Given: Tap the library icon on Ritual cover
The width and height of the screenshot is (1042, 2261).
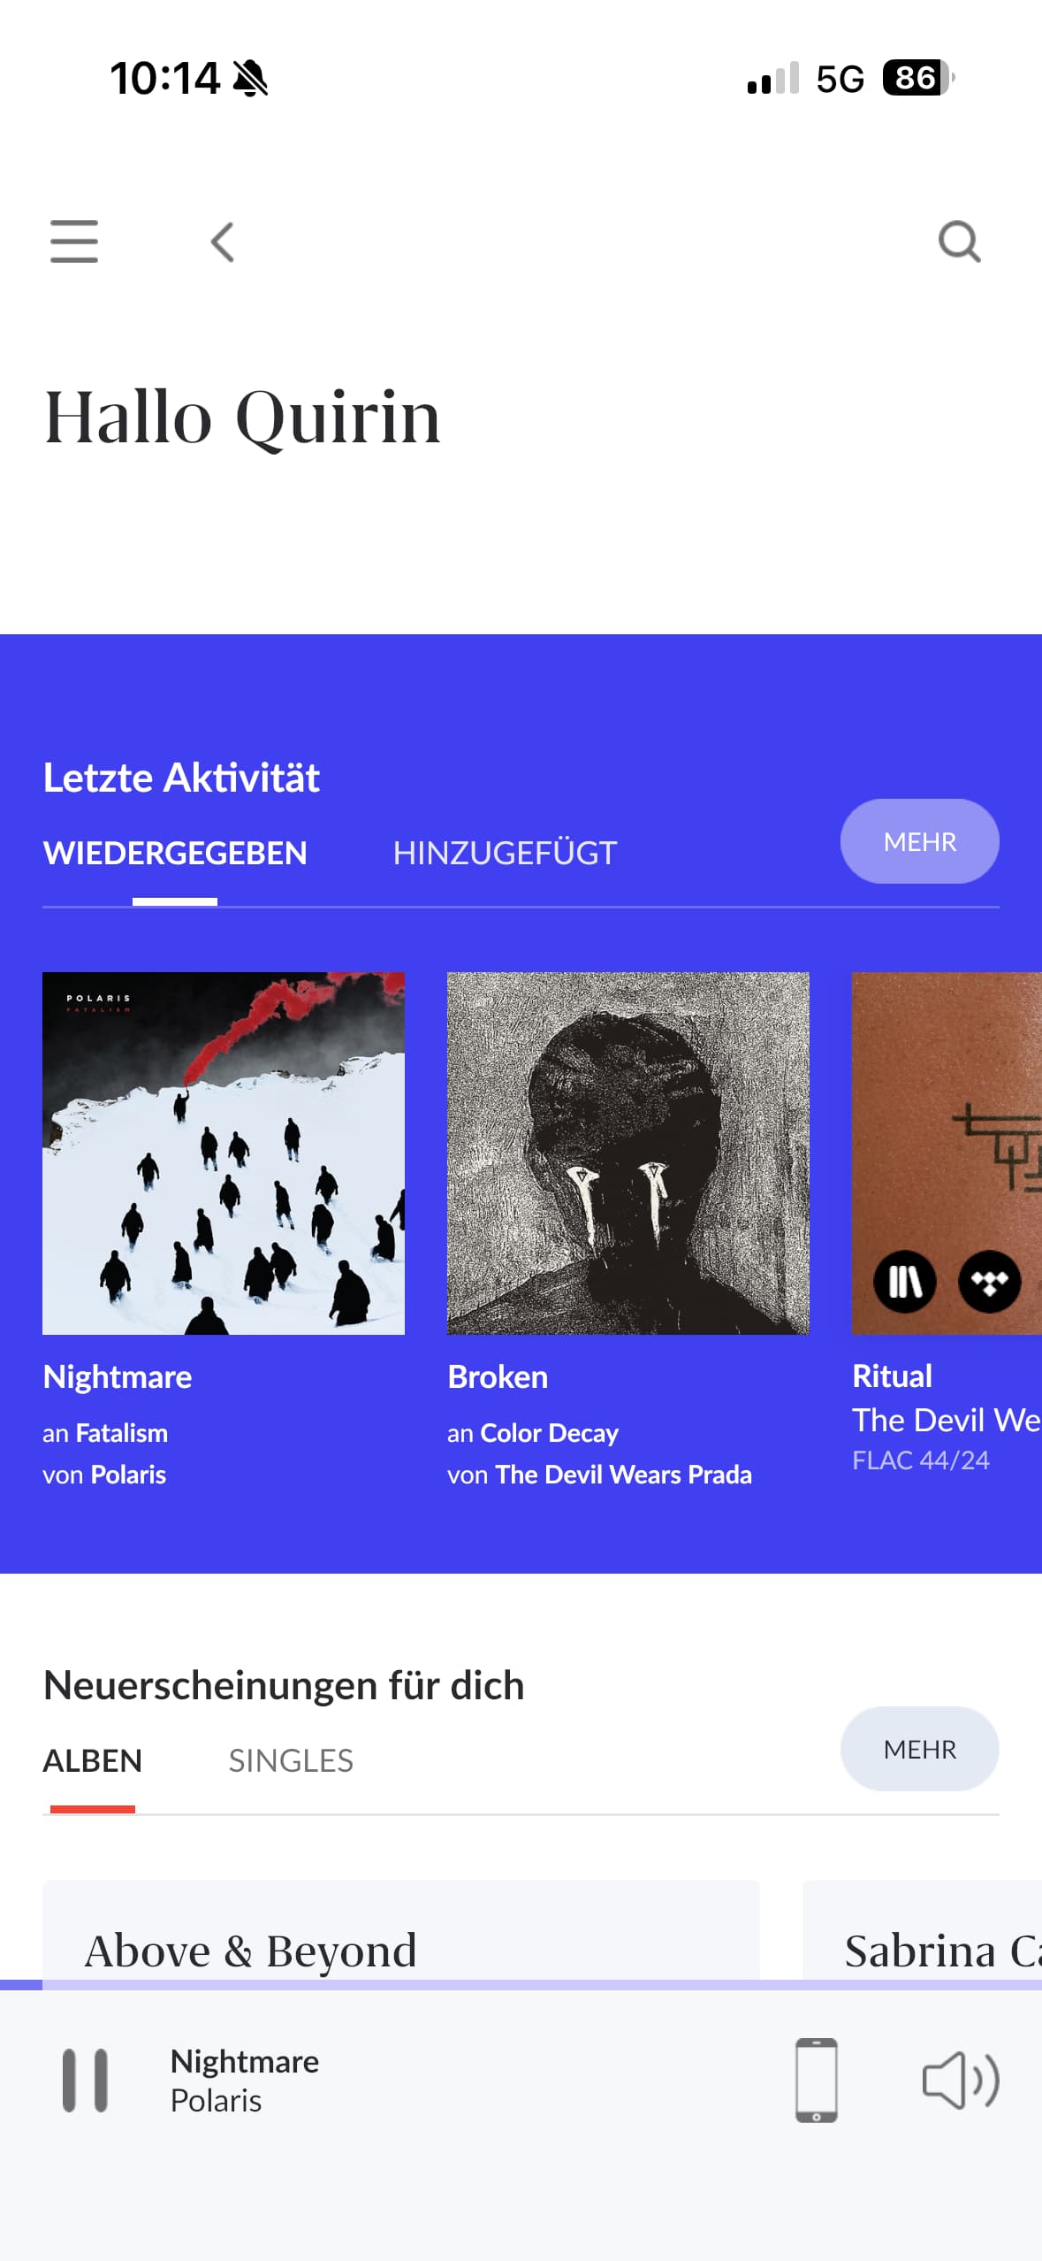Looking at the screenshot, I should [904, 1281].
